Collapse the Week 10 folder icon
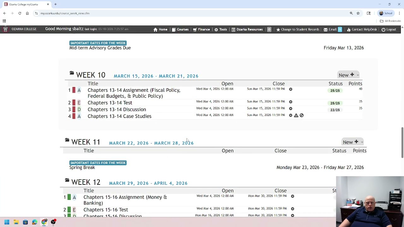 tap(72, 73)
